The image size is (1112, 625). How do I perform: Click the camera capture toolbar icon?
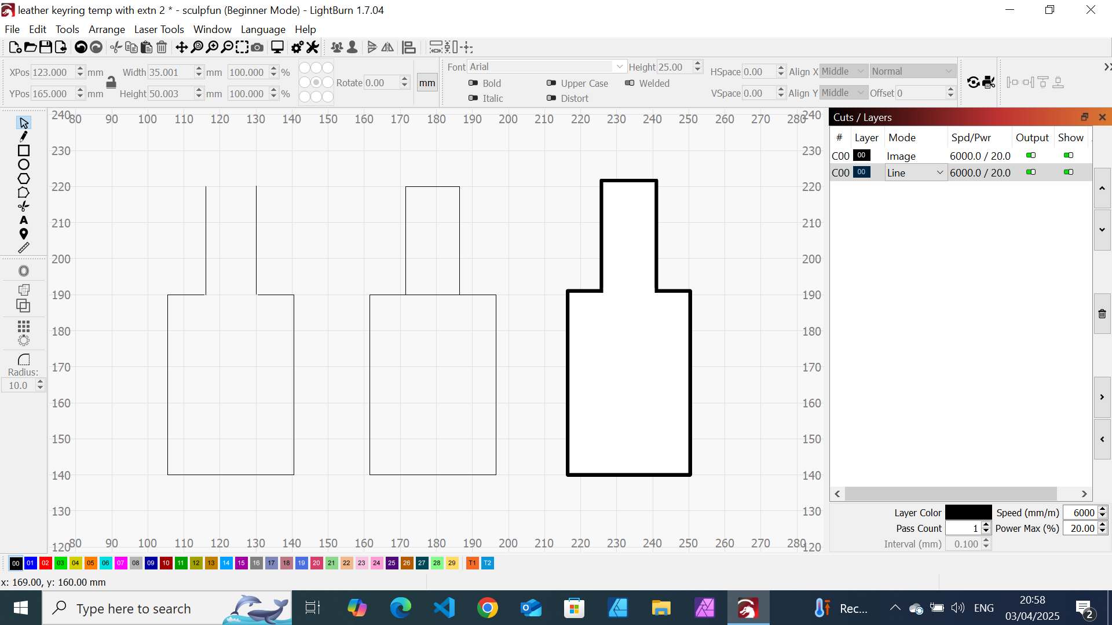(257, 47)
